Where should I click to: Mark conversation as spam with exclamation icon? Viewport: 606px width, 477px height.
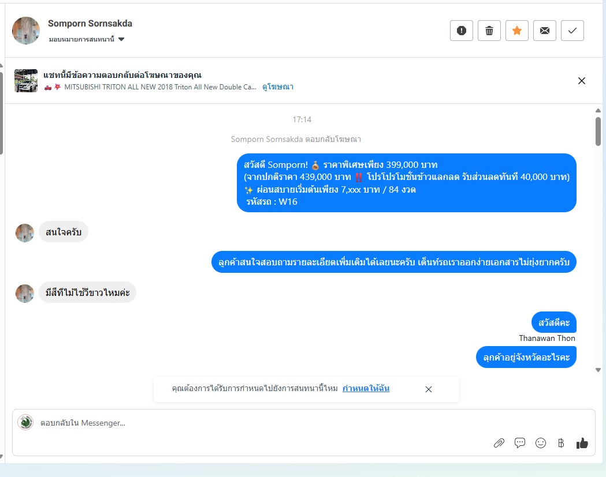click(x=462, y=31)
